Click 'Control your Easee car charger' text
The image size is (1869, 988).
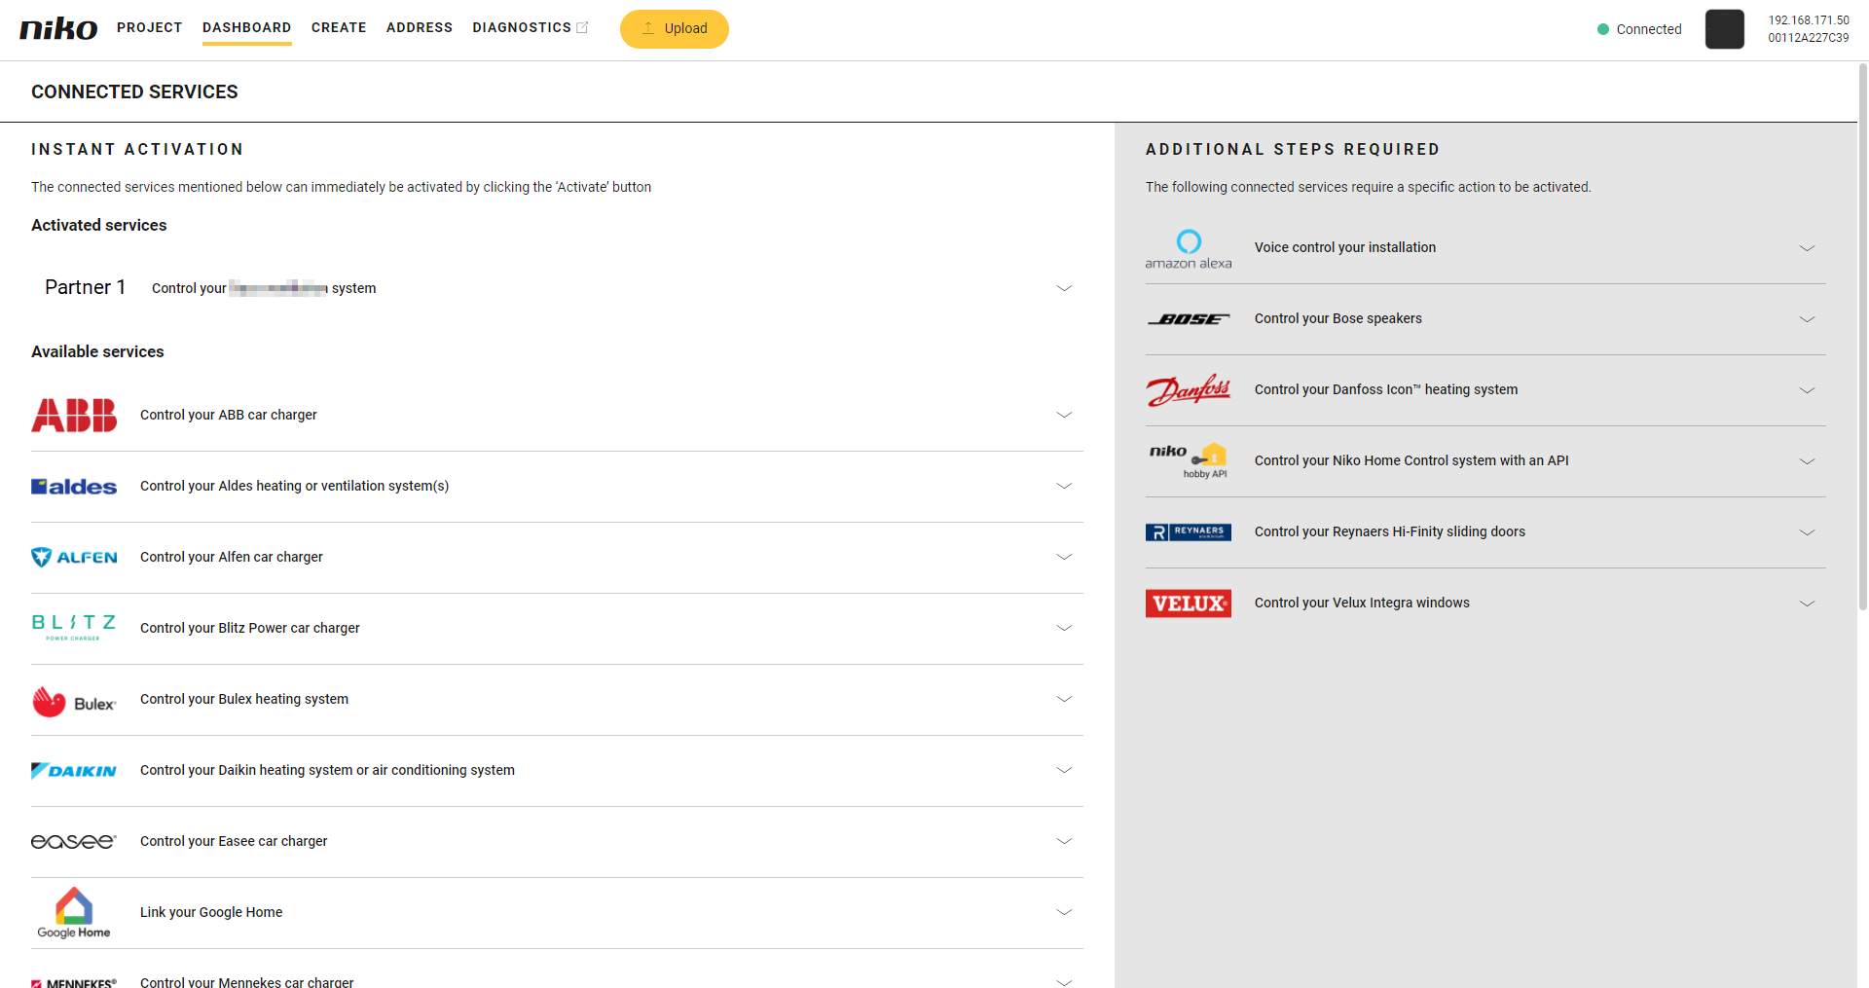234,841
